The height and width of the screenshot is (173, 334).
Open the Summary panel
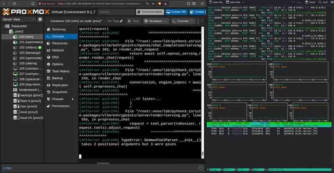tap(59, 29)
